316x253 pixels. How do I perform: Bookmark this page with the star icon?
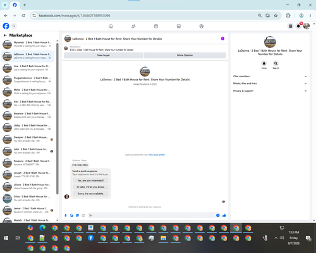pyautogui.click(x=276, y=15)
